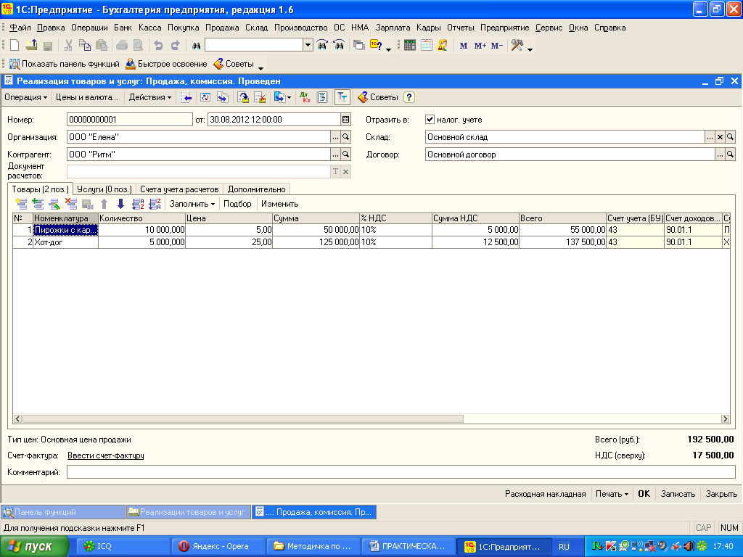
Task: Click the Redo arrow icon
Action: (176, 46)
